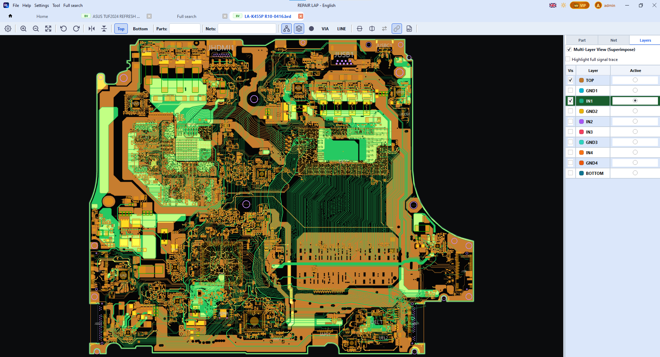
Task: Click the GND3 layer color swatch
Action: [x=581, y=142]
